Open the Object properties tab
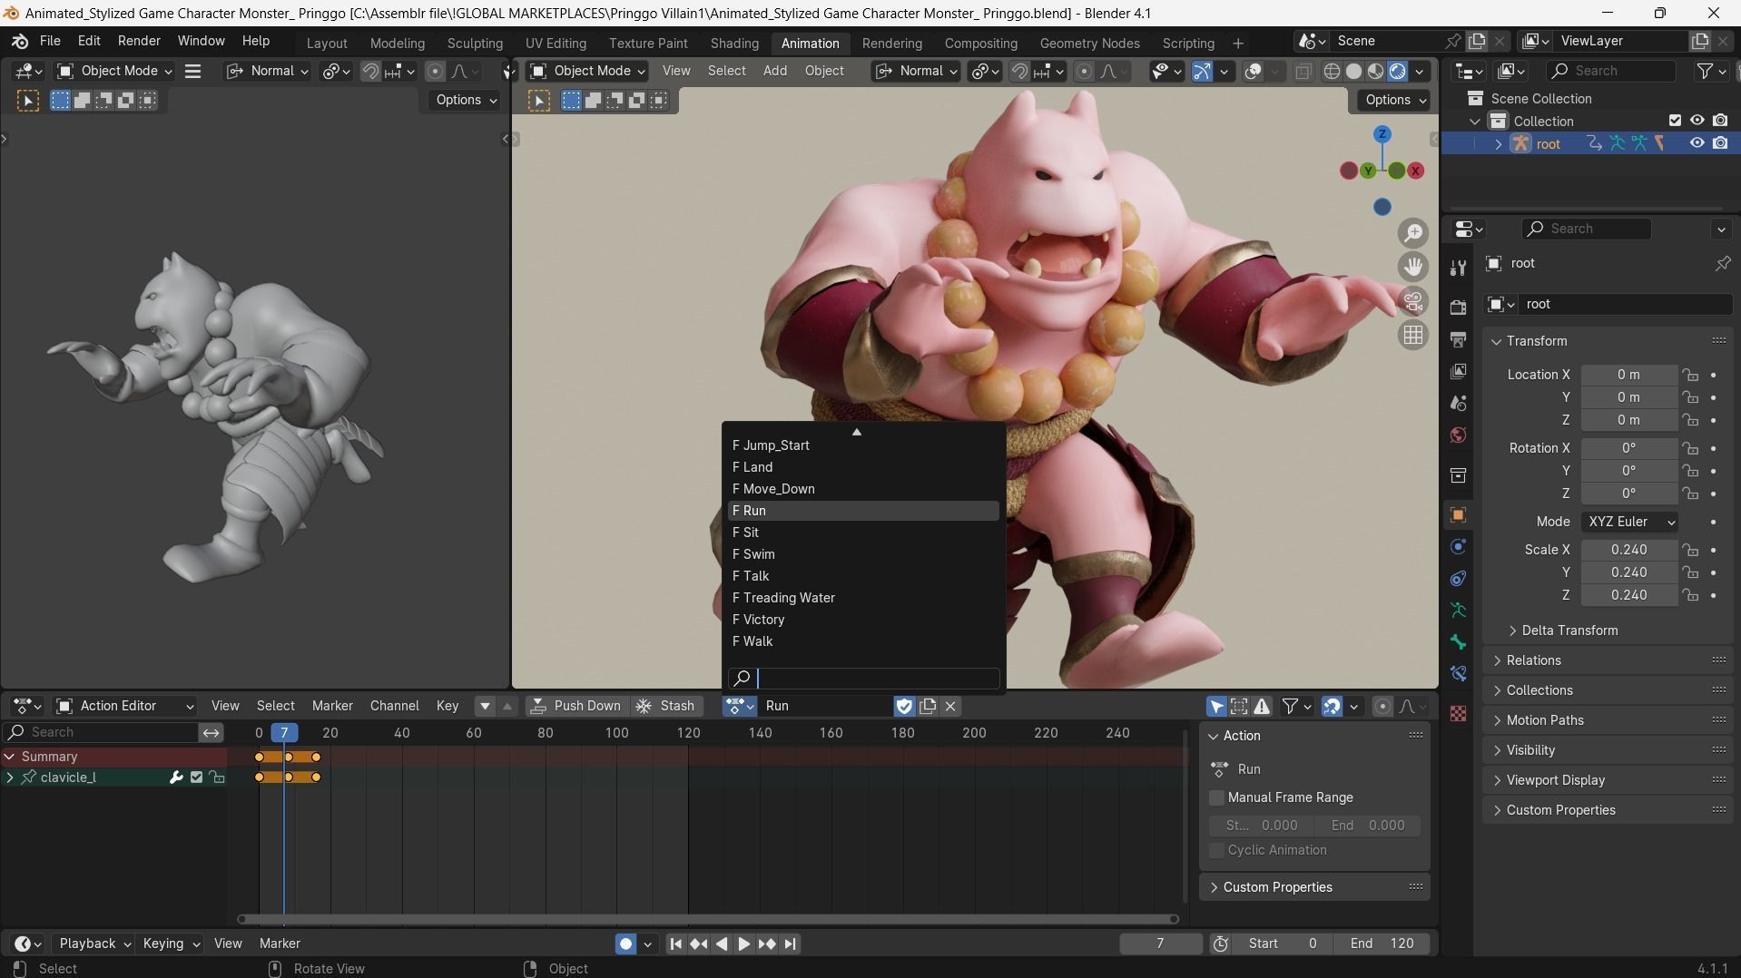The image size is (1741, 978). (1458, 515)
